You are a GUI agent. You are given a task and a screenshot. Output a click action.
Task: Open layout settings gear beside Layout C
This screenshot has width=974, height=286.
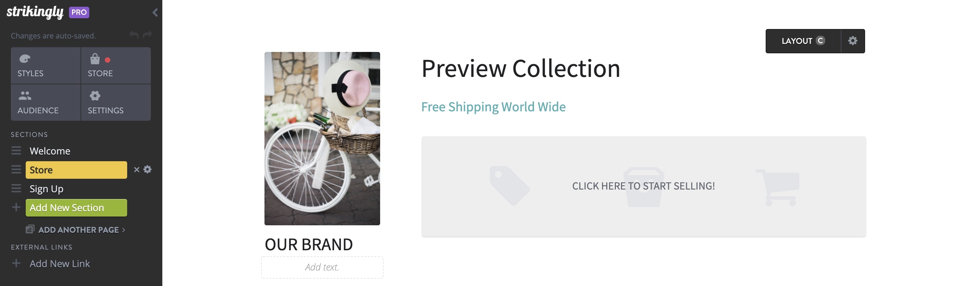pos(852,41)
